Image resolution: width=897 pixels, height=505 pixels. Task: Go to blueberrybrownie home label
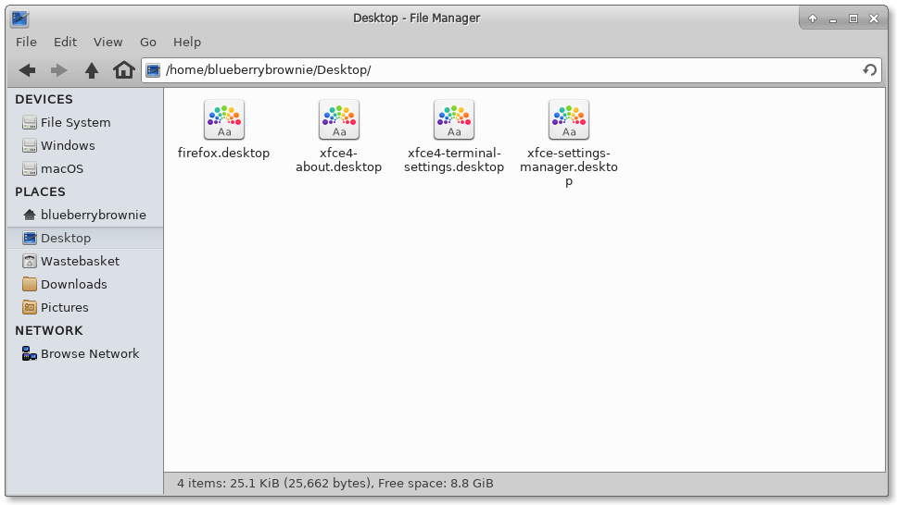94,215
